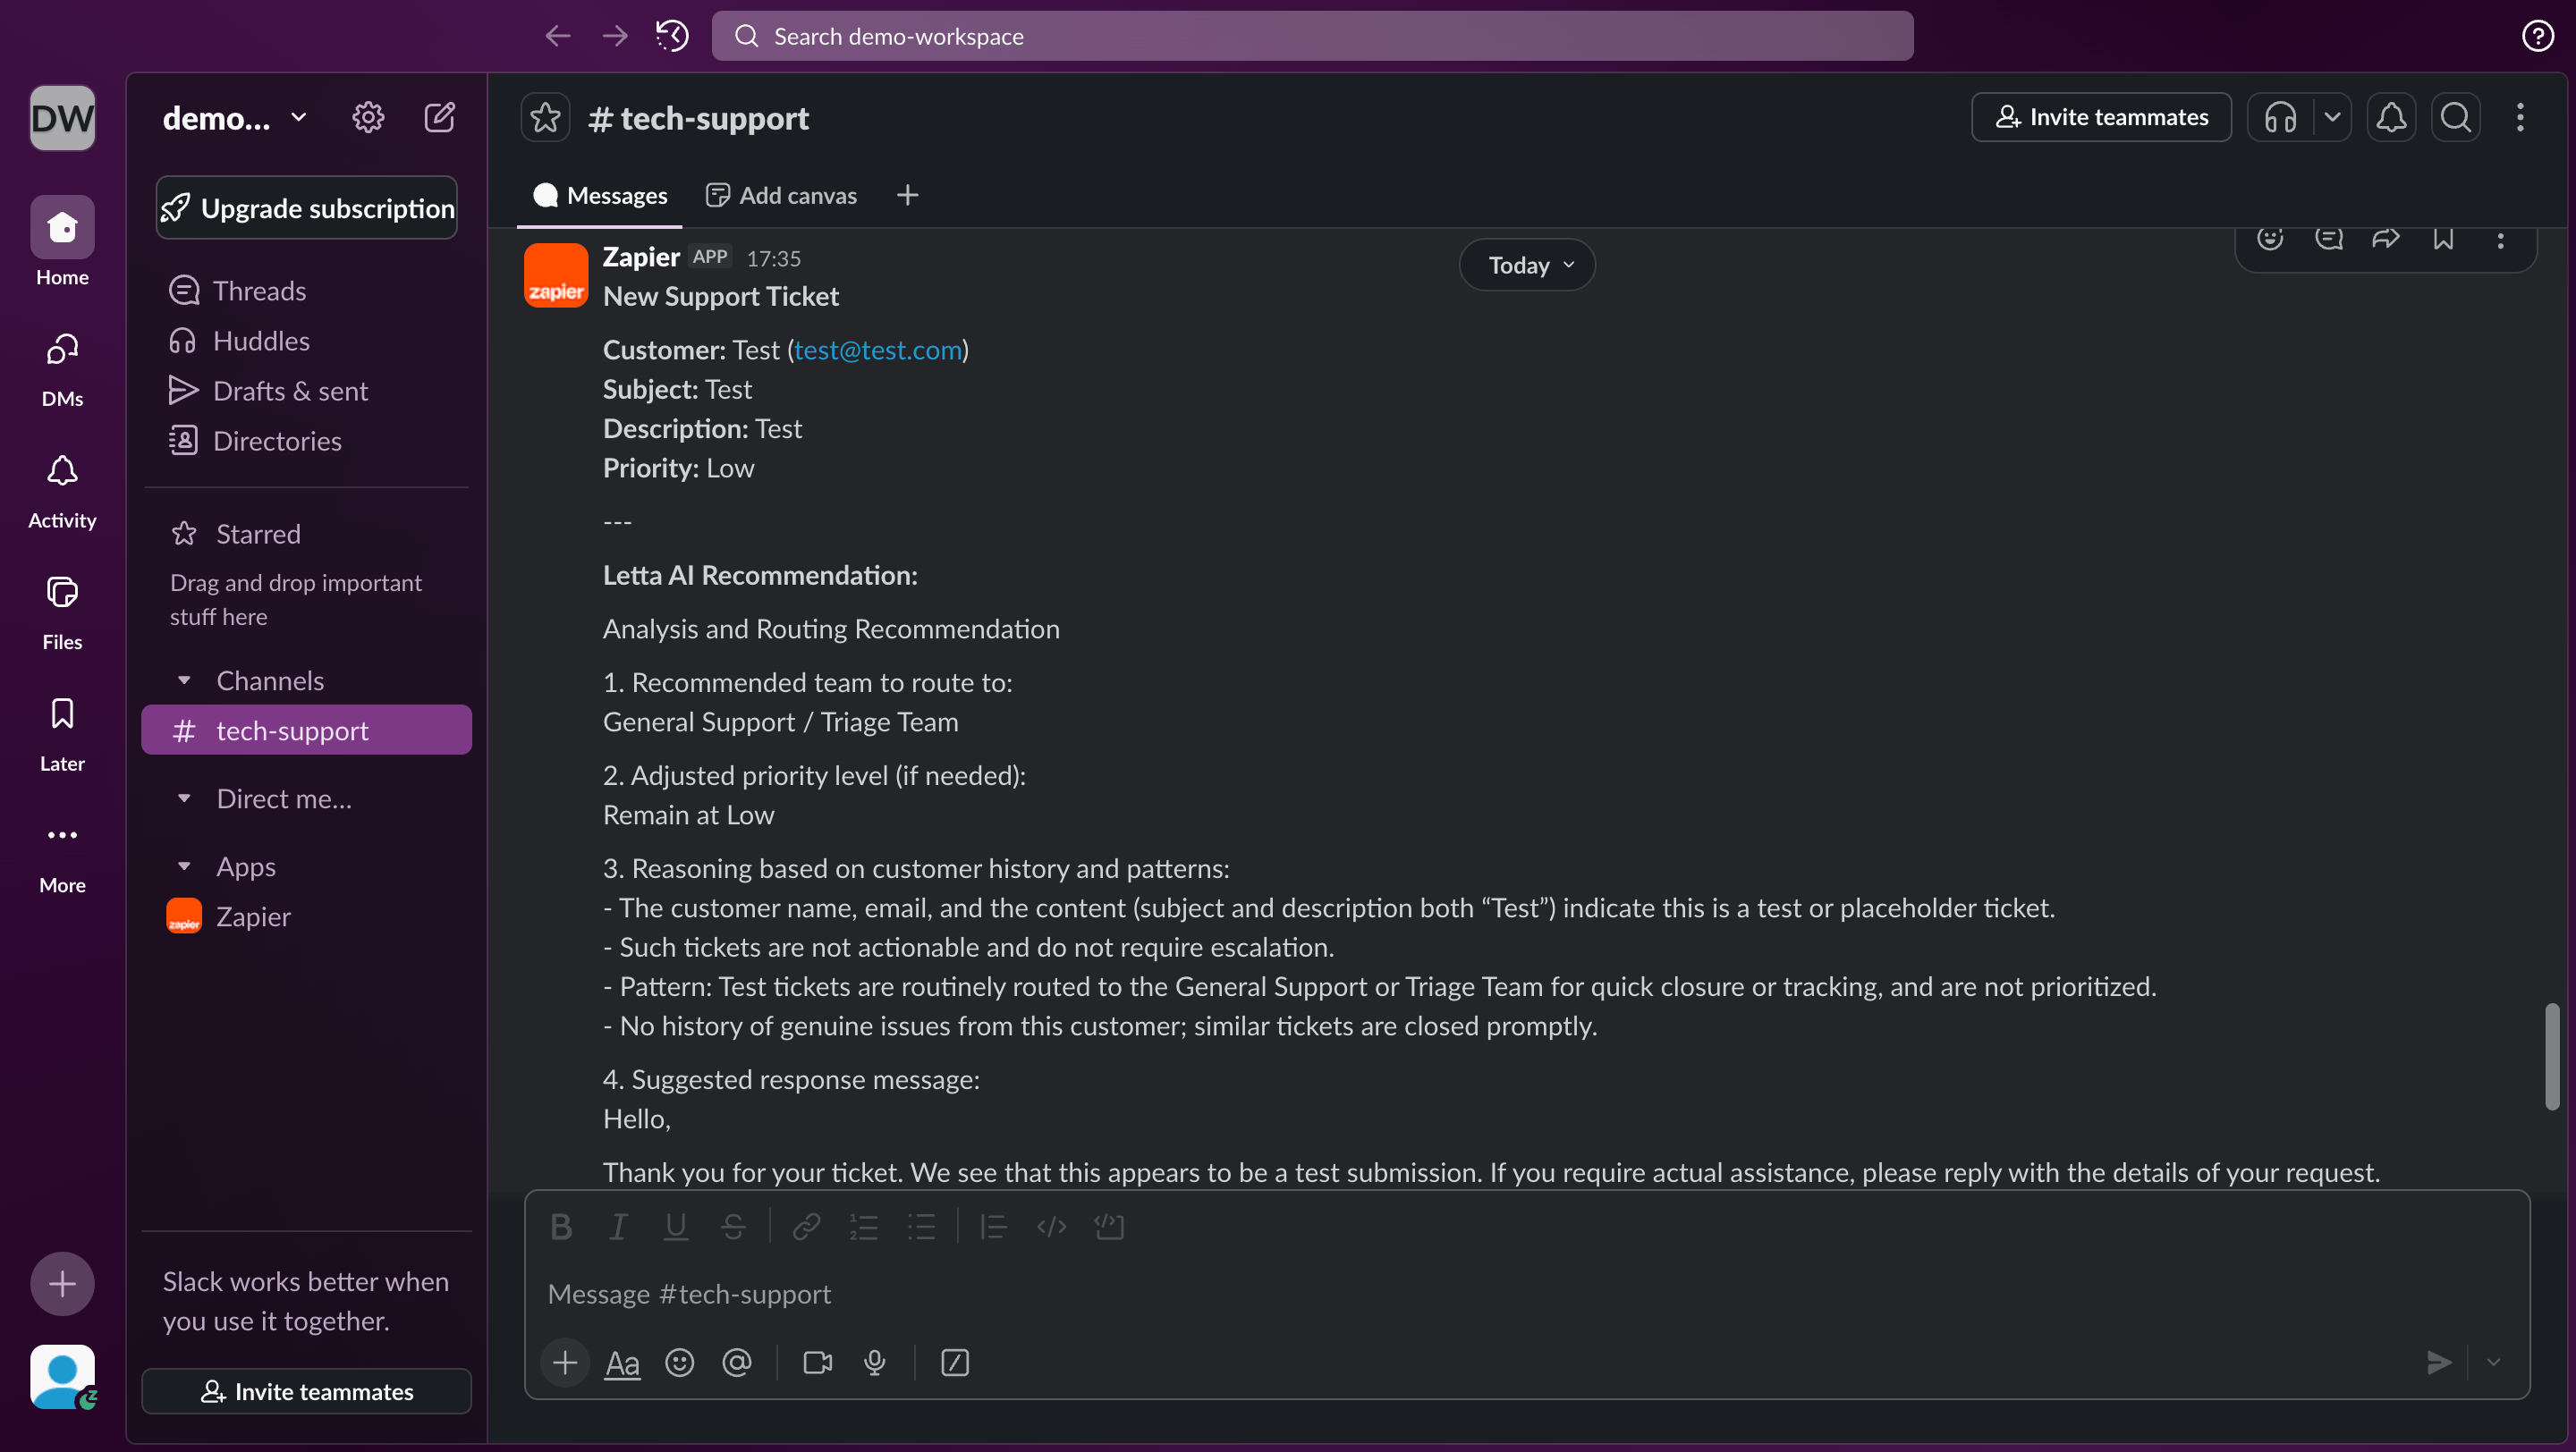
Task: Collapse the Channels section
Action: coord(184,680)
